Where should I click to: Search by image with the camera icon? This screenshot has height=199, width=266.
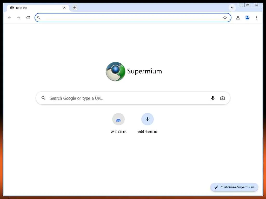point(222,98)
